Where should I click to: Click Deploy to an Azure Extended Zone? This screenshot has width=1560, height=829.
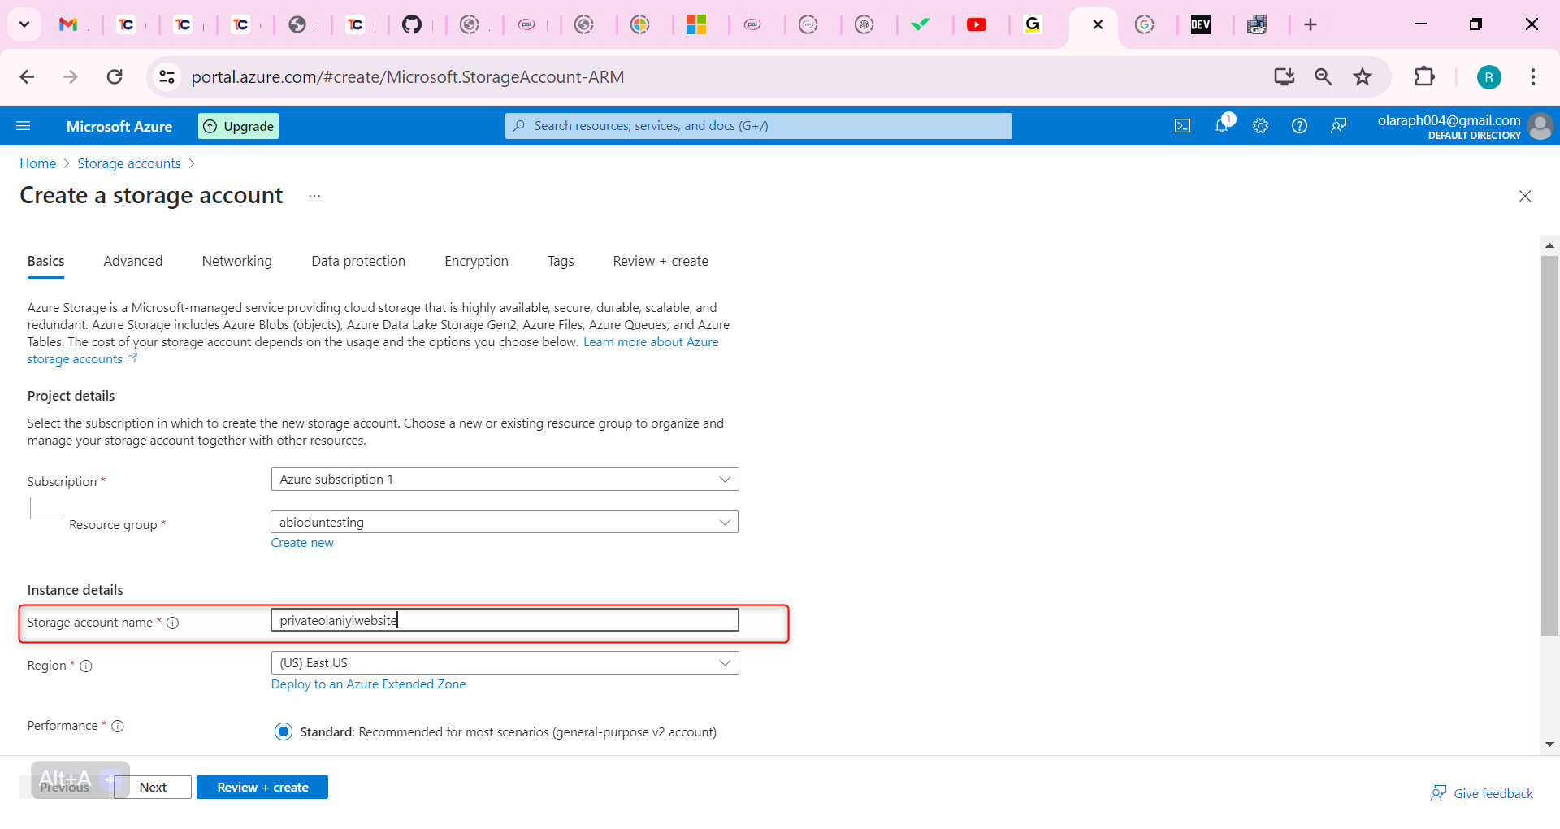tap(368, 684)
